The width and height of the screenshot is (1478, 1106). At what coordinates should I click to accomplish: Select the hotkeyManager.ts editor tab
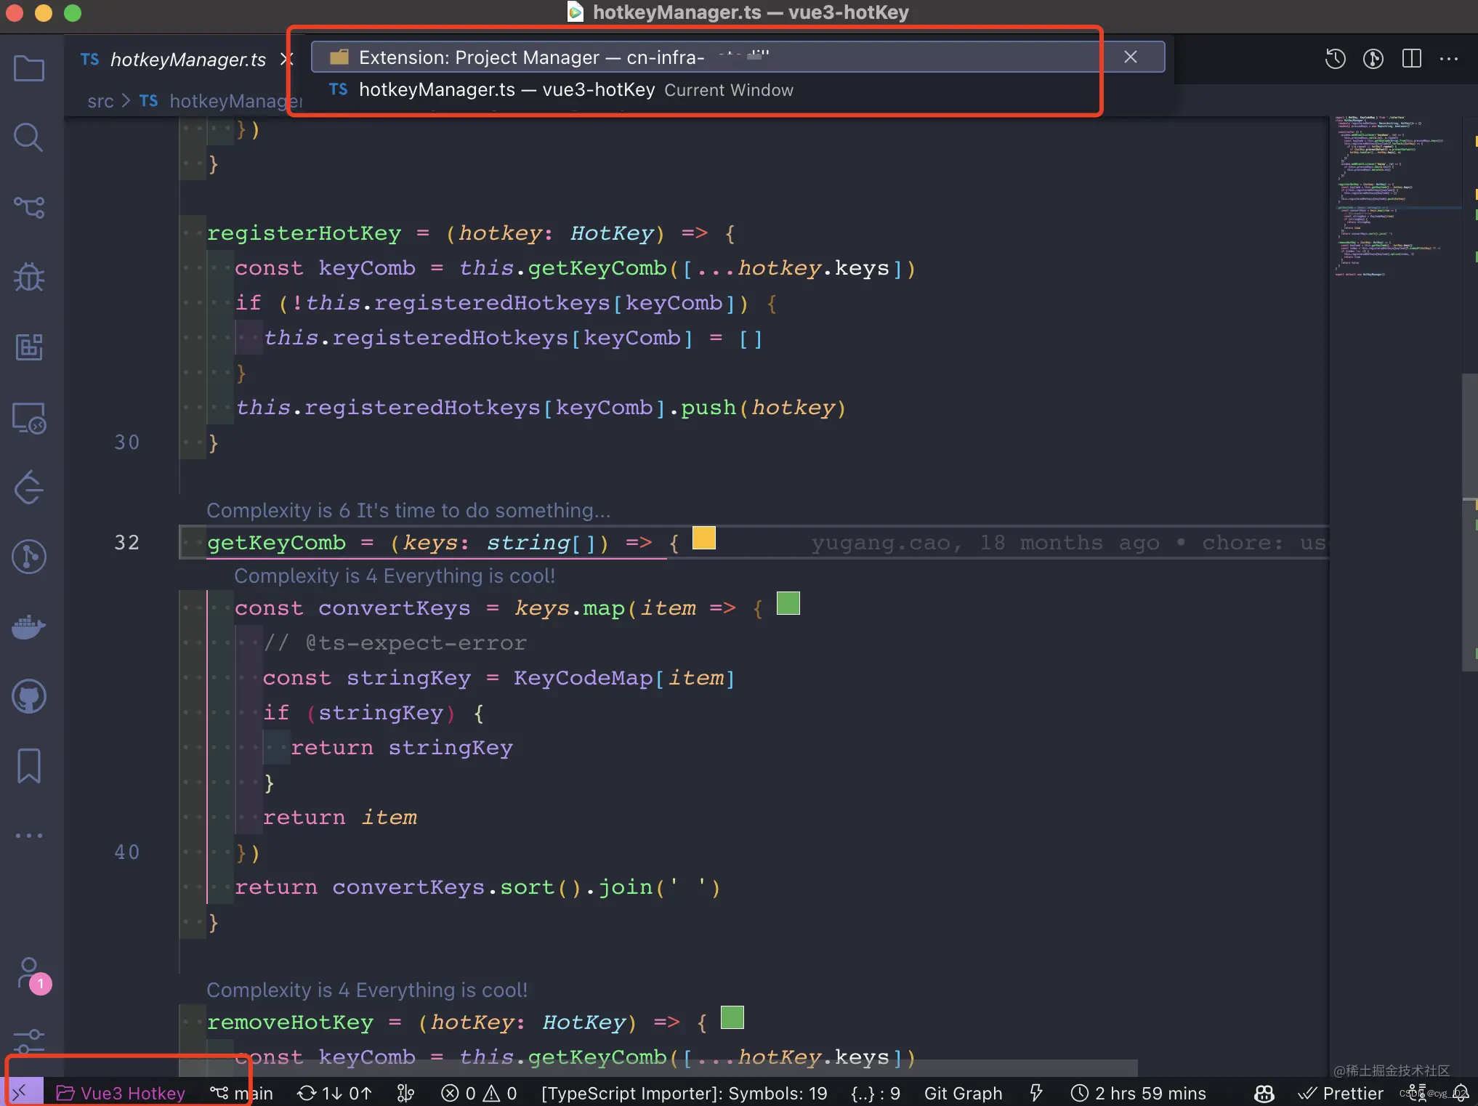coord(174,60)
